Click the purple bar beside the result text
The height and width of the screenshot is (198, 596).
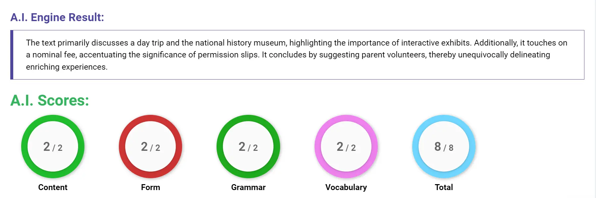12,54
